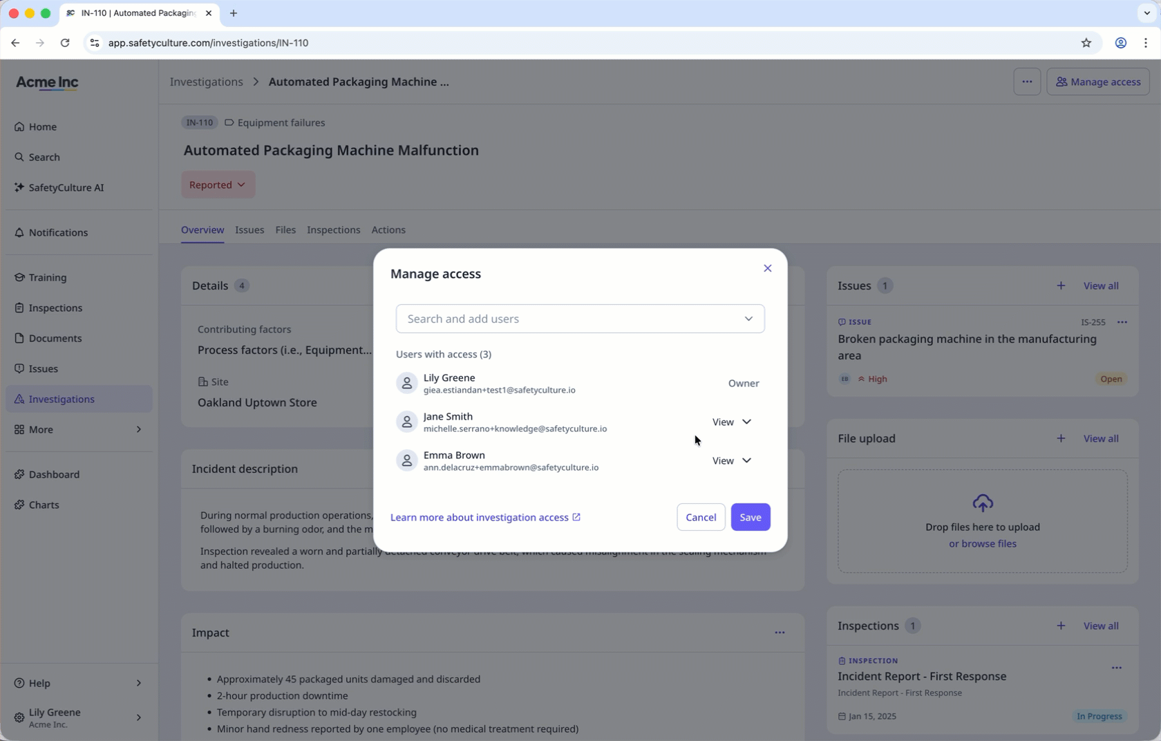This screenshot has width=1161, height=741.
Task: Open Training section
Action: click(79, 277)
